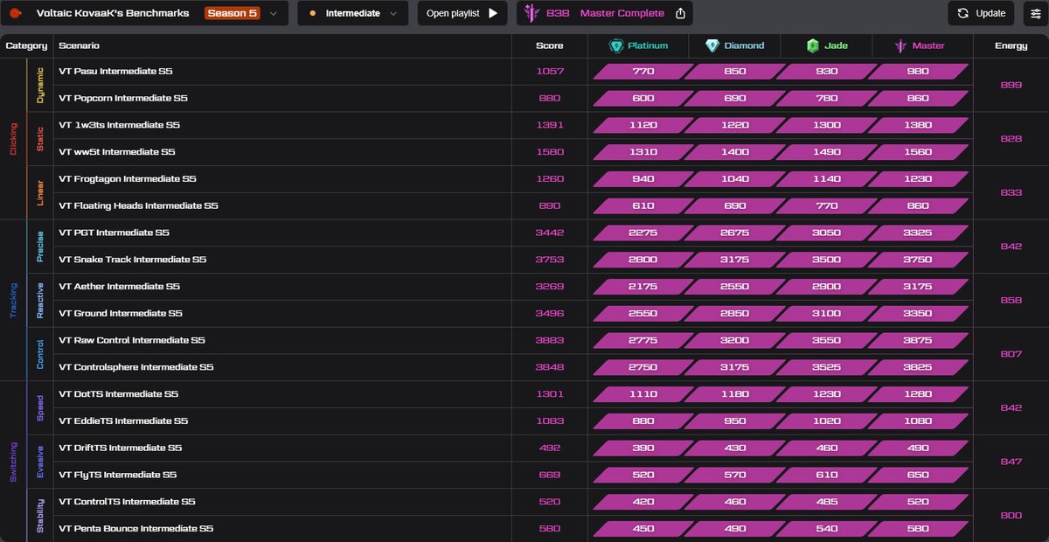Click the Precise subcategory label
Image resolution: width=1049 pixels, height=542 pixels.
pyautogui.click(x=40, y=247)
